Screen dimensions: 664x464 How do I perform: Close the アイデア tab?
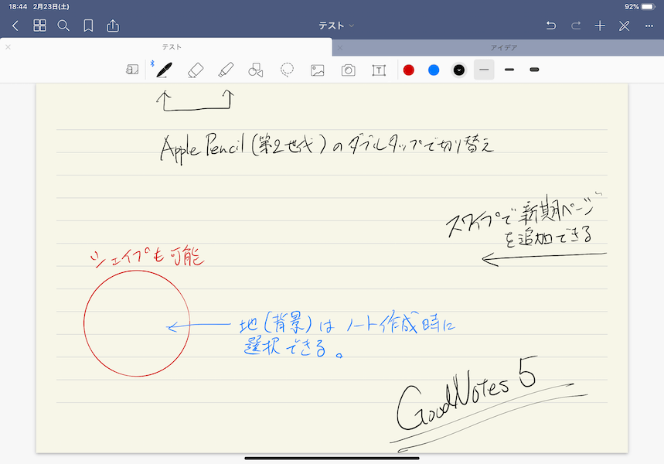pyautogui.click(x=340, y=48)
